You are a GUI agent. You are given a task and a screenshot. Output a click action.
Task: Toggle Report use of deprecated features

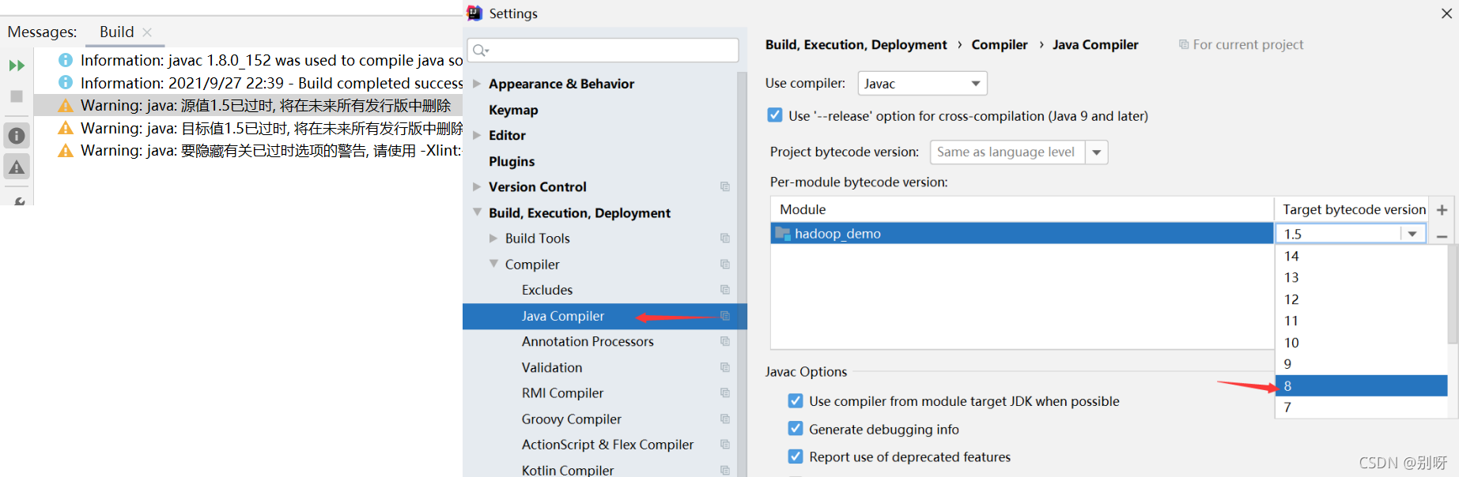pos(796,456)
